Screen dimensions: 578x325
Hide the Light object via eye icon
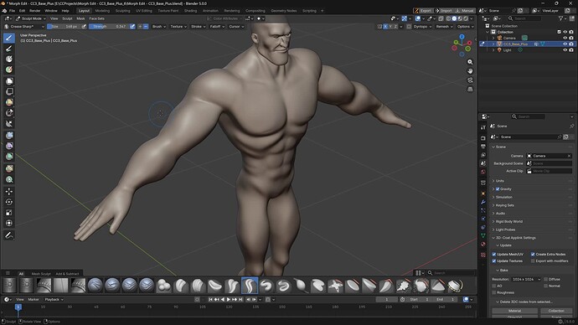[x=565, y=50]
